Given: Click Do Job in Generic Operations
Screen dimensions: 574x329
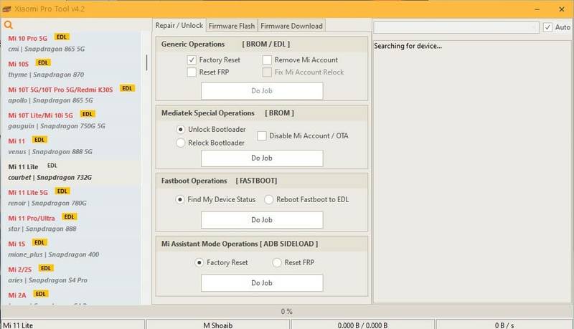Looking at the screenshot, I should click(x=262, y=90).
